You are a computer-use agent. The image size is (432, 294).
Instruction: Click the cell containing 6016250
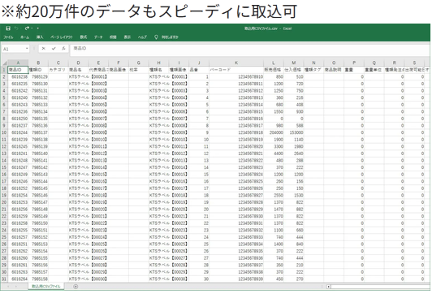(18, 119)
